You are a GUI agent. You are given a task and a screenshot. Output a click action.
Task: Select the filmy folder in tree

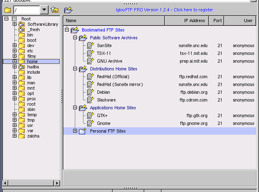32,56
